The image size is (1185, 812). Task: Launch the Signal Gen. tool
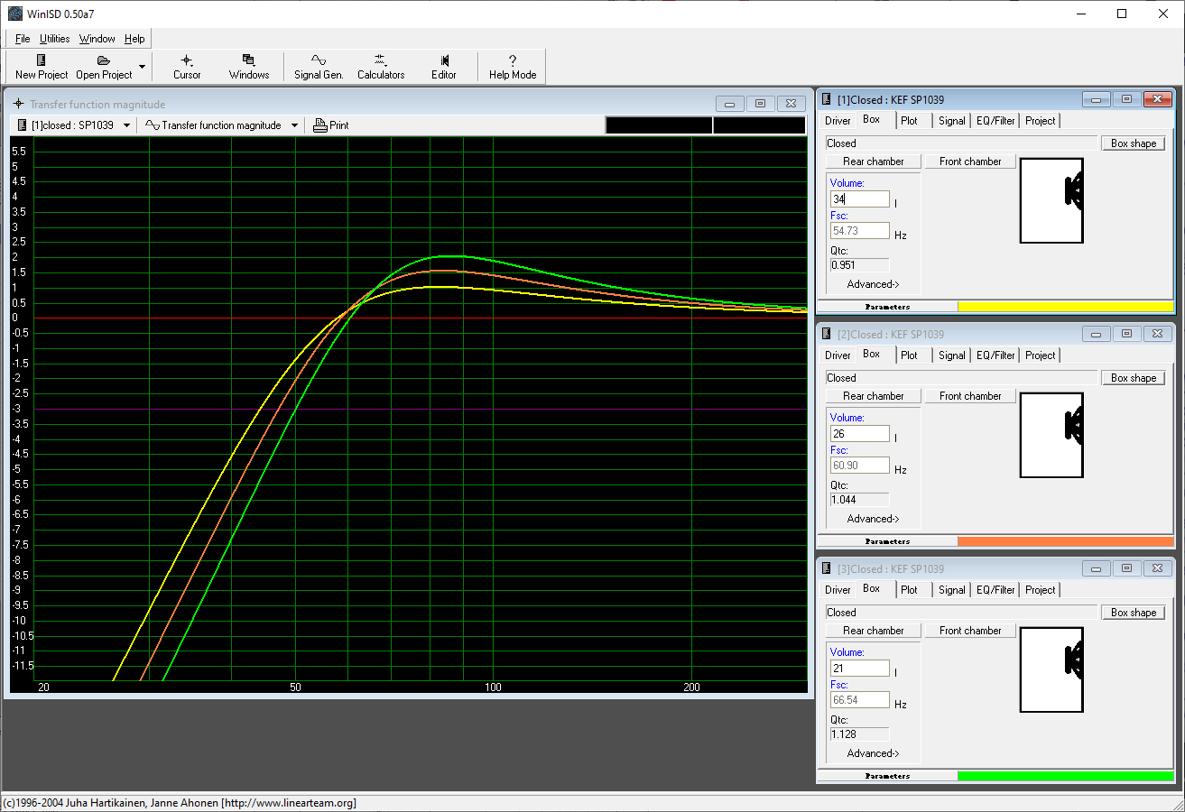pyautogui.click(x=319, y=67)
